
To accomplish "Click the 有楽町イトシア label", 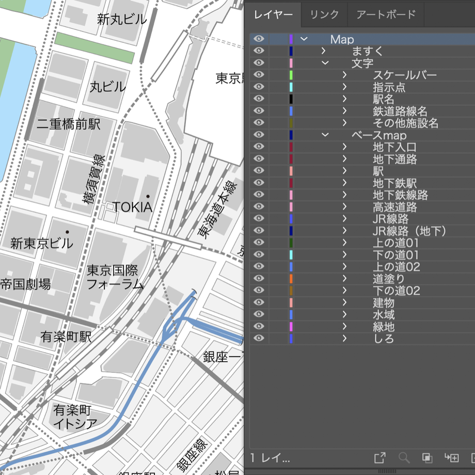I will coord(75,417).
